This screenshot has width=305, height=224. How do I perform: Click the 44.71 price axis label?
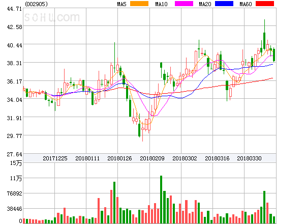(14, 9)
